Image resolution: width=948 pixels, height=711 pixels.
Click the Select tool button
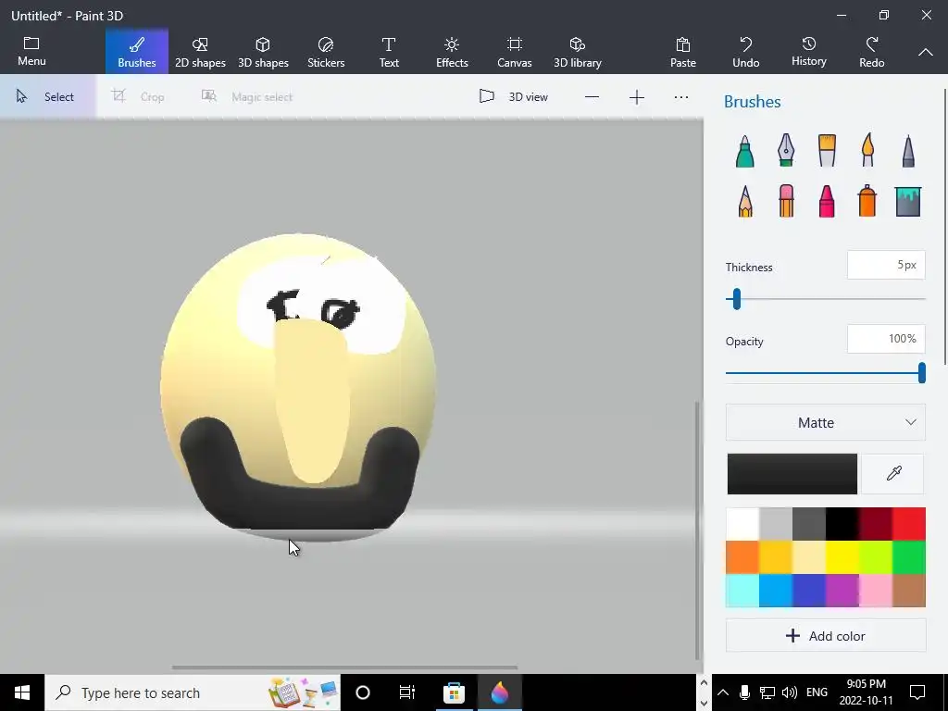(47, 96)
